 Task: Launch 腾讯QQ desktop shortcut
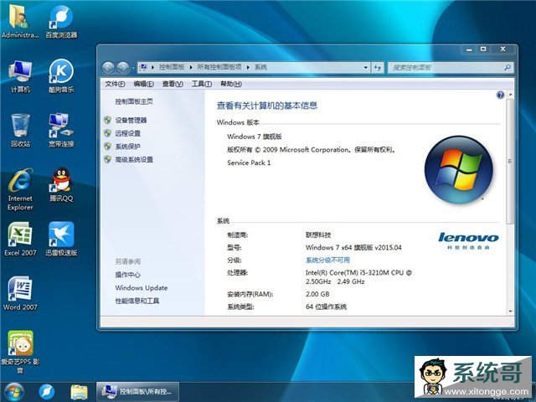(61, 184)
